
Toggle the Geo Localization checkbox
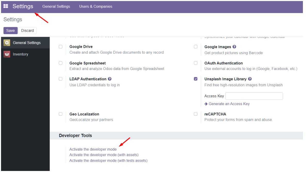click(x=61, y=114)
